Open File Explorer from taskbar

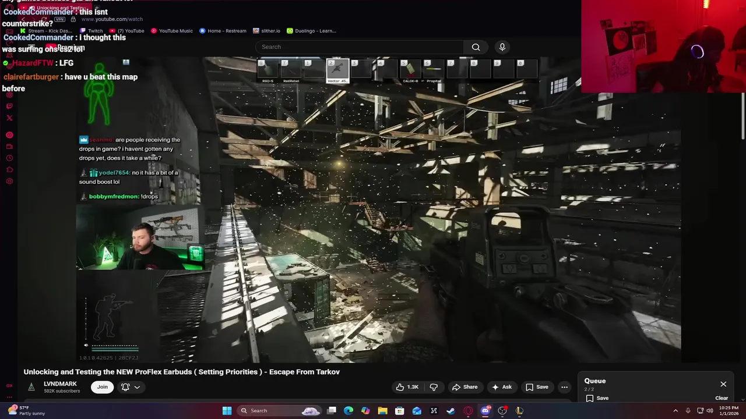point(382,411)
